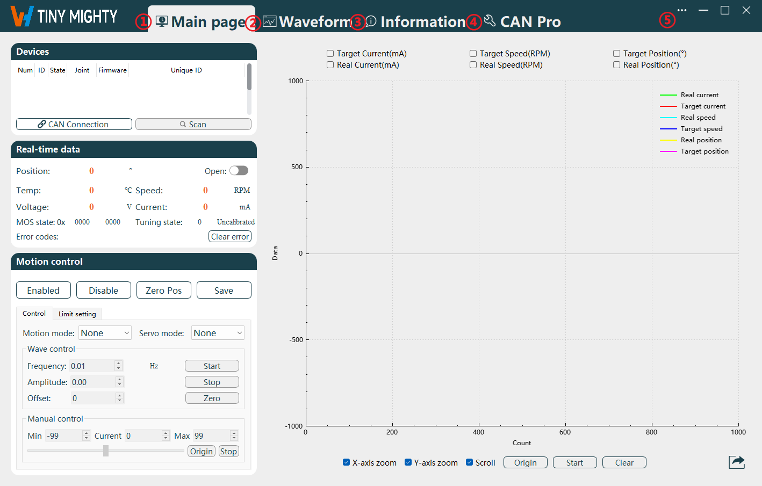This screenshot has height=486, width=762.
Task: Click the Waveform tab chart icon
Action: click(270, 21)
